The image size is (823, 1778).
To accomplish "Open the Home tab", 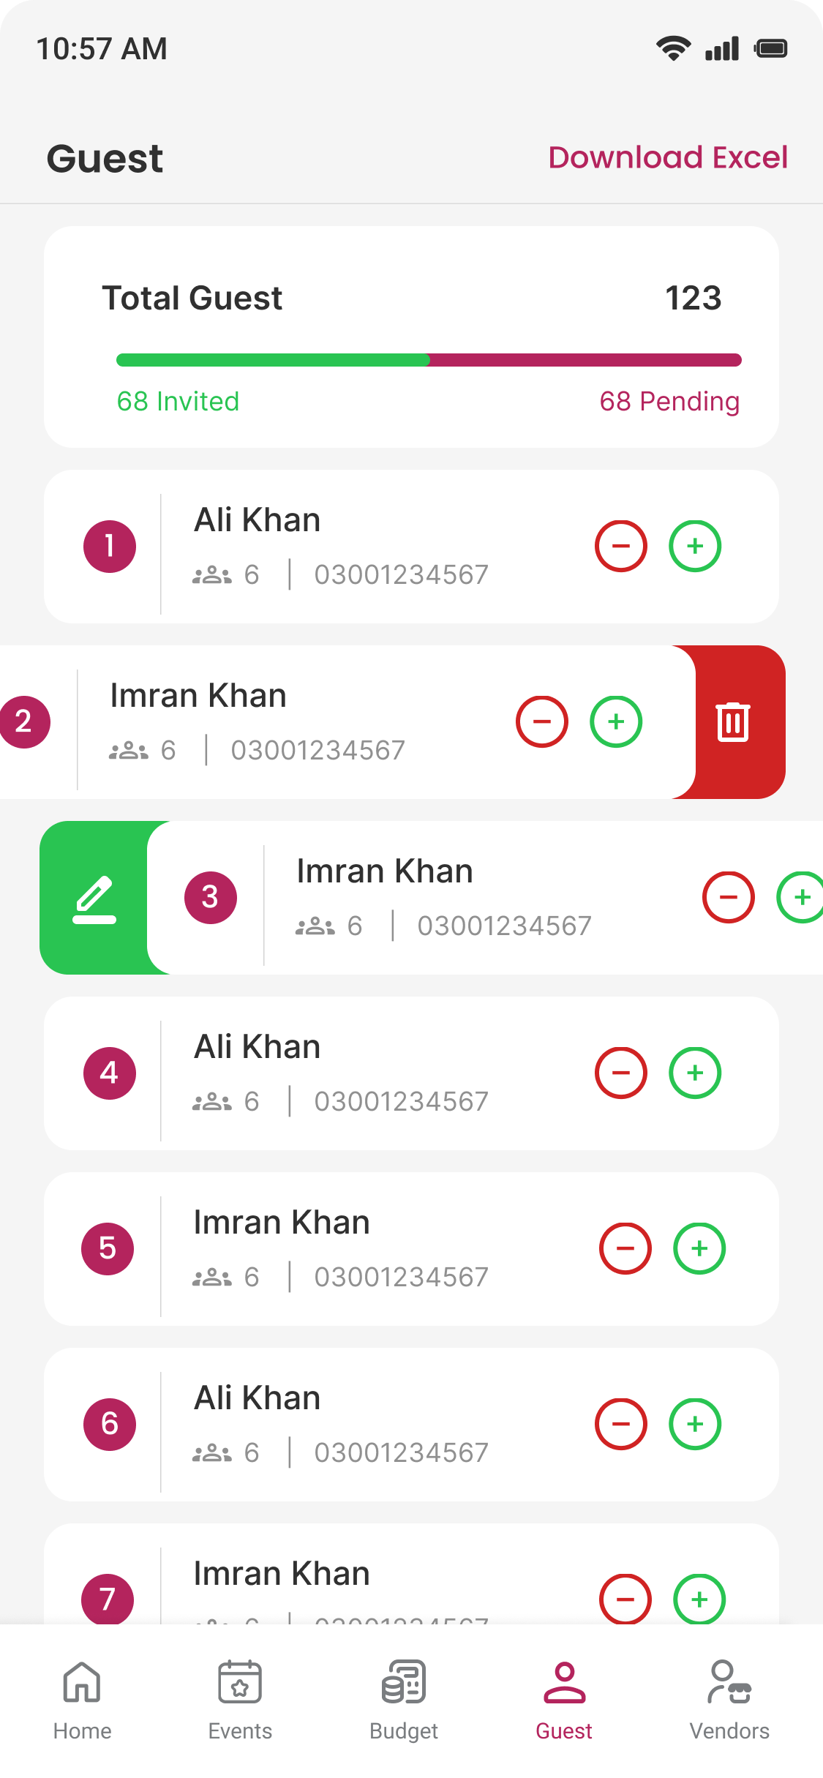I will pos(82,1699).
